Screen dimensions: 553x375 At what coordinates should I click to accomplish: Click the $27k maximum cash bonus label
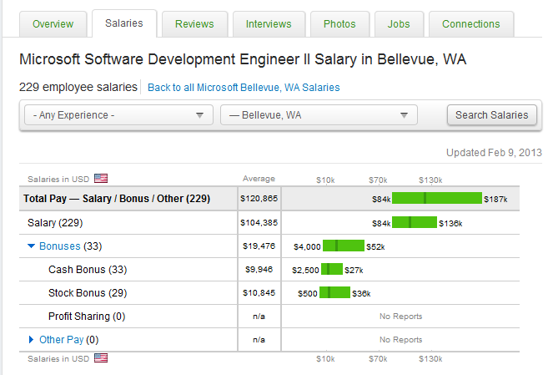click(354, 271)
